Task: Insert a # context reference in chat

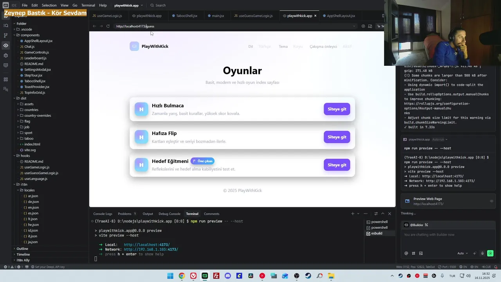Action: 413,253
